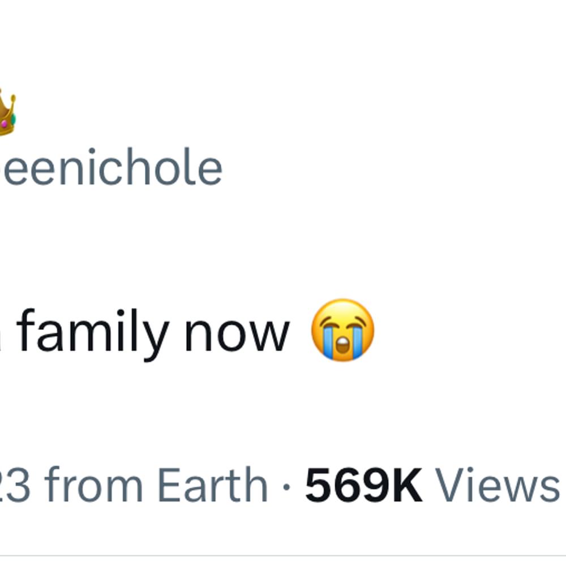Click the "Views" label
The image size is (566, 566).
496,484
